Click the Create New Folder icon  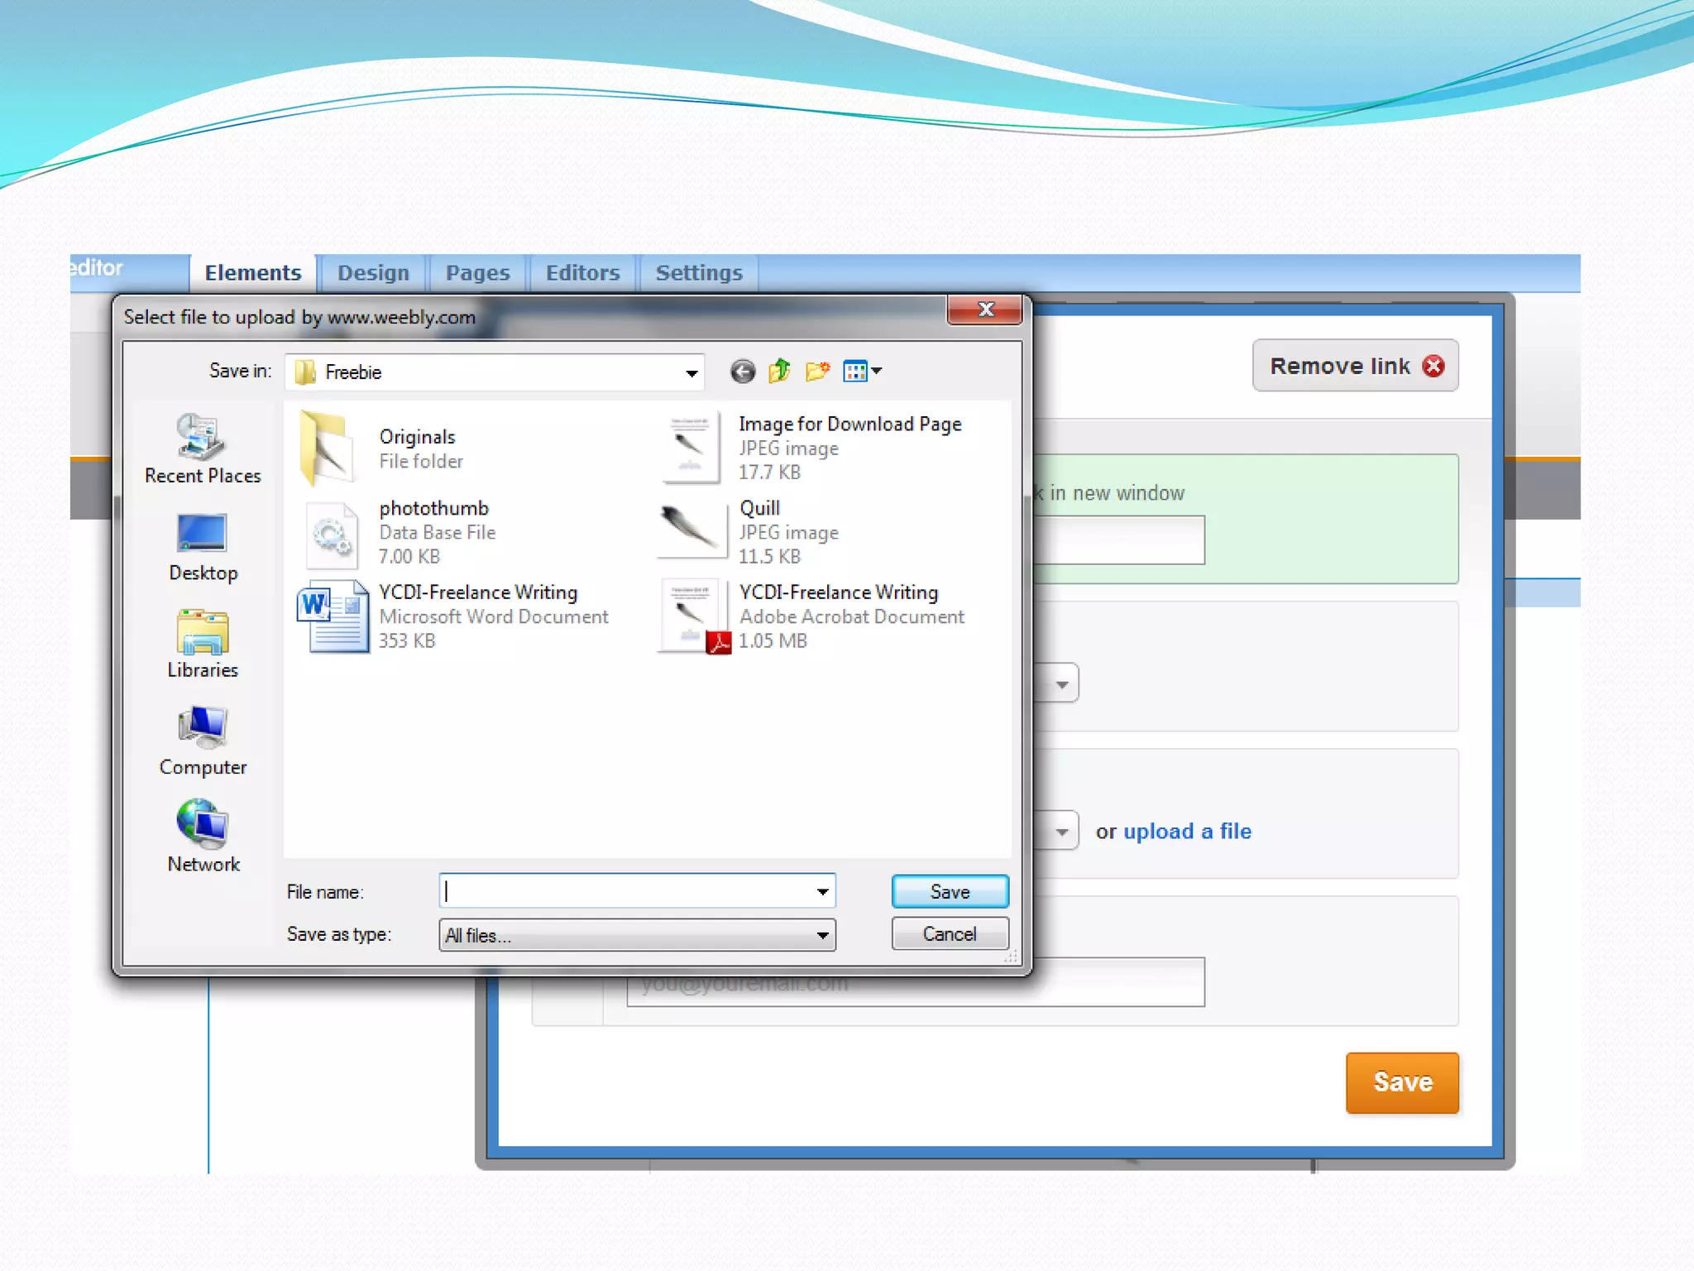click(817, 372)
